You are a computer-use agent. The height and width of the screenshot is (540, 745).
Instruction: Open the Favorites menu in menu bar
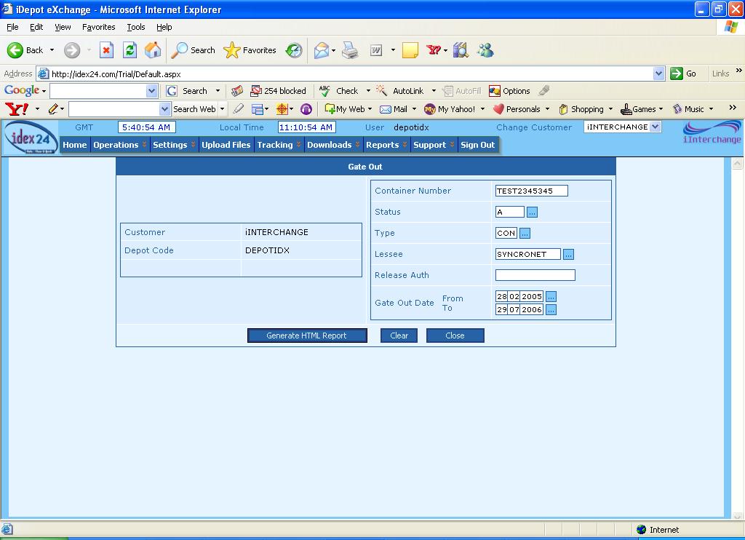coord(98,27)
